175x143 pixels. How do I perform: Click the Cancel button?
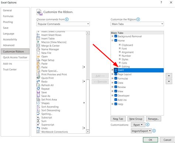pyautogui.click(x=167, y=140)
